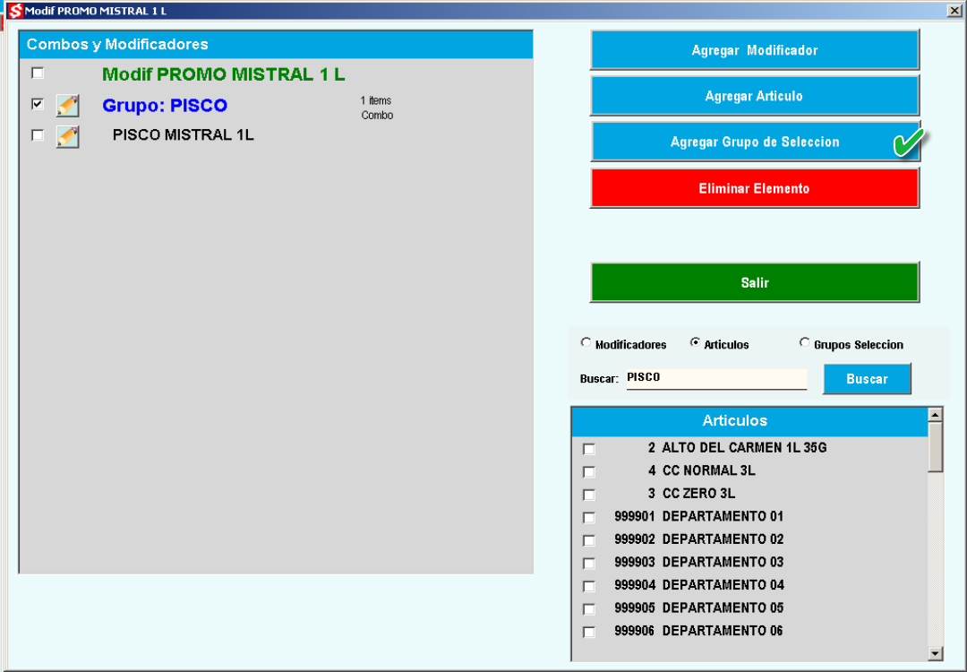The width and height of the screenshot is (967, 672).
Task: Tick the CC NORMAL 3L checkbox
Action: tap(589, 471)
